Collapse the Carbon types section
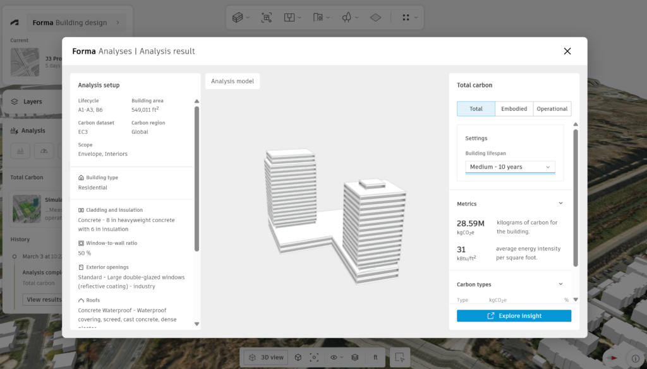This screenshot has width=647, height=369. click(x=560, y=284)
